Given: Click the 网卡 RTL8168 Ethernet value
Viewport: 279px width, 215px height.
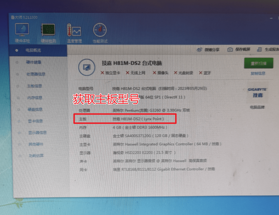Looking at the screenshot, I should point(164,169).
